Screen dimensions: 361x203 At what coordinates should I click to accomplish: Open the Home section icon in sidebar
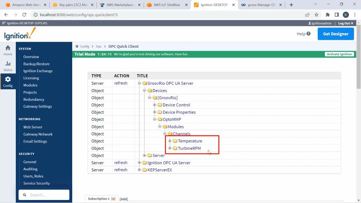click(8, 48)
